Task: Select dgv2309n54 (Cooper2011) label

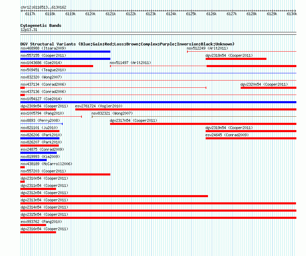Action: 44,106
